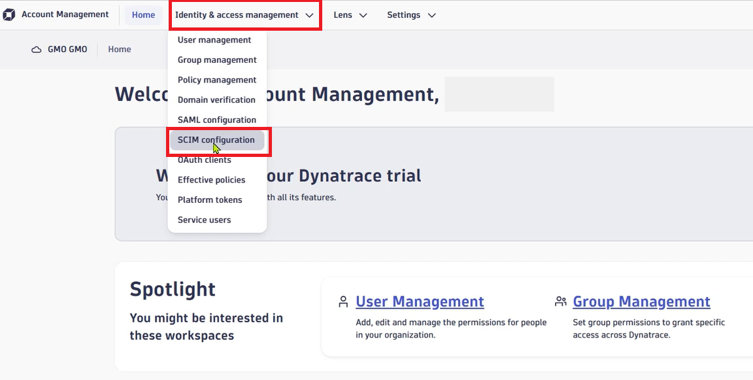Click the Dynatrace trial banner heading
The image size is (753, 380).
click(x=288, y=176)
